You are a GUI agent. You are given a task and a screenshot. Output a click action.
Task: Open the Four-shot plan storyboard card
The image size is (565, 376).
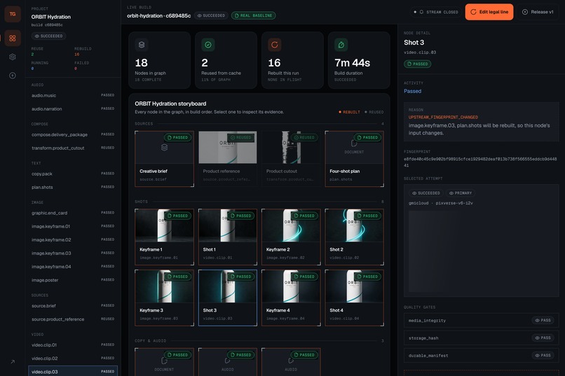(x=355, y=159)
